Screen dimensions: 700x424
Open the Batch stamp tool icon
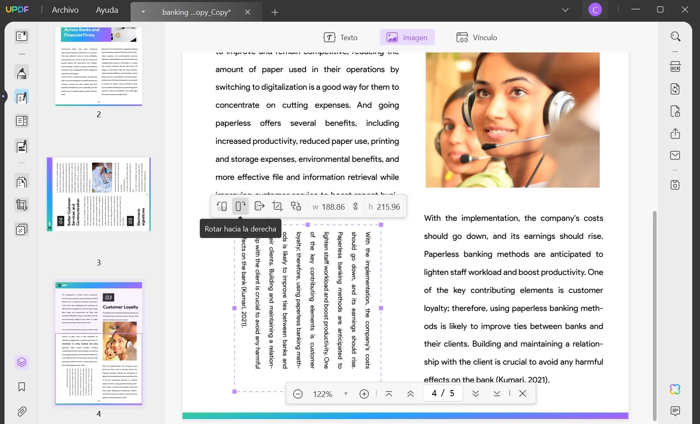tap(22, 229)
